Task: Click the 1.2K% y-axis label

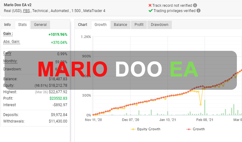Action: (x=86, y=37)
